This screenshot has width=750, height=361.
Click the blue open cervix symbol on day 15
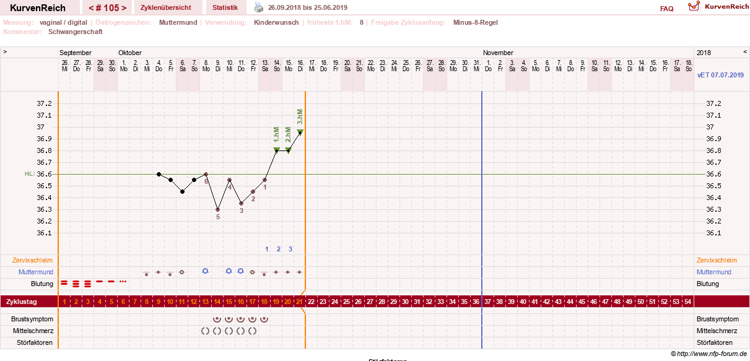229,271
